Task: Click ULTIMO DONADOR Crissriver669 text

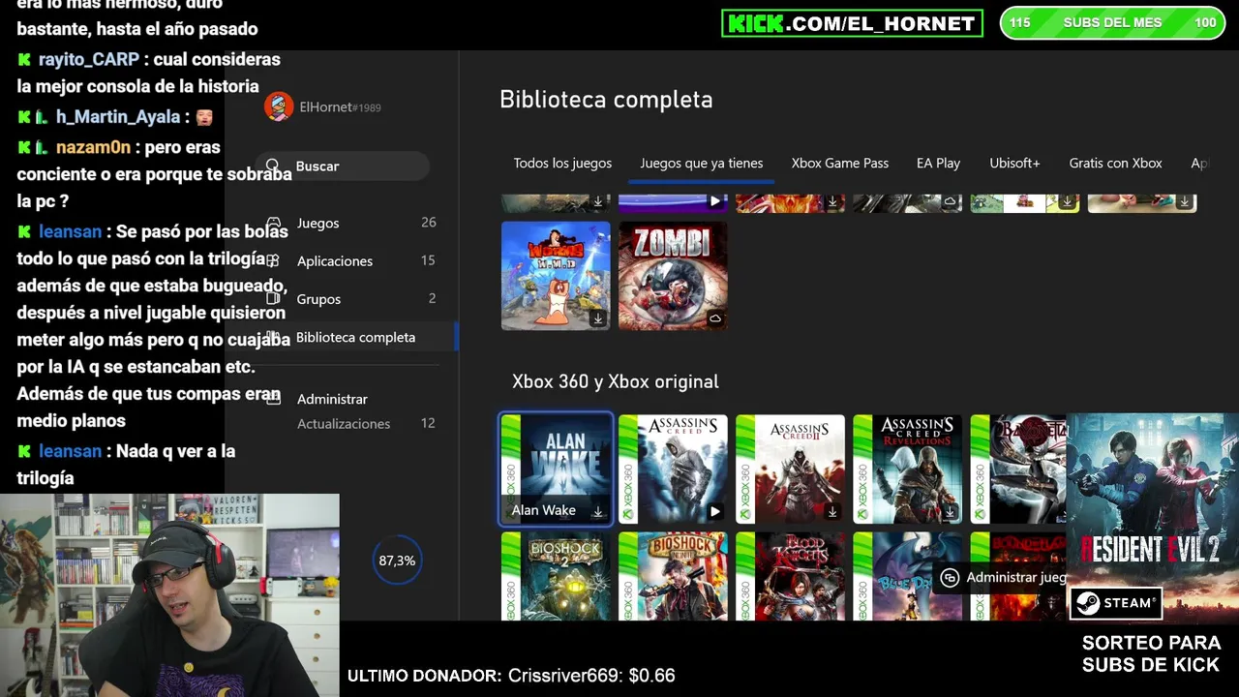Action: 511,676
